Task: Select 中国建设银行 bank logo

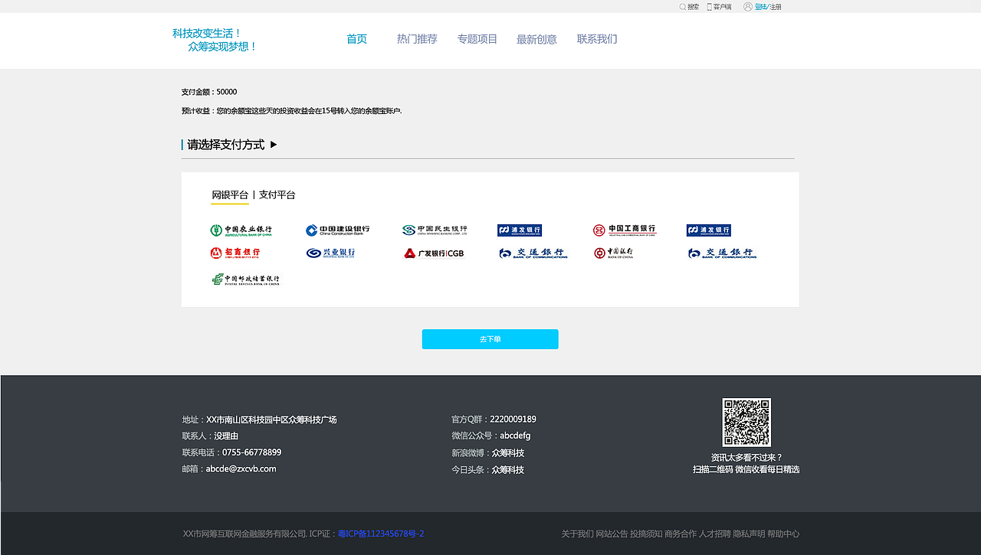Action: (337, 230)
